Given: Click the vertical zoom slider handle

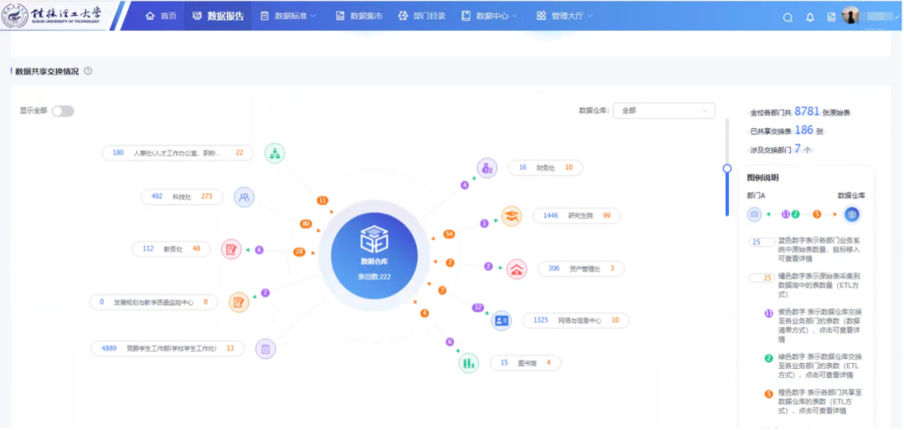Looking at the screenshot, I should [x=727, y=169].
